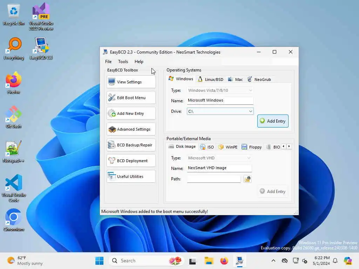Click EasyBCD taskbar icon
This screenshot has width=359, height=269.
[240, 261]
